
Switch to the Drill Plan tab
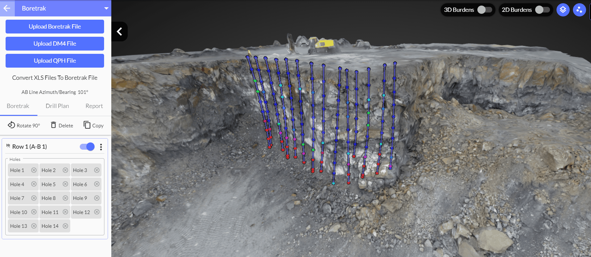pyautogui.click(x=57, y=106)
